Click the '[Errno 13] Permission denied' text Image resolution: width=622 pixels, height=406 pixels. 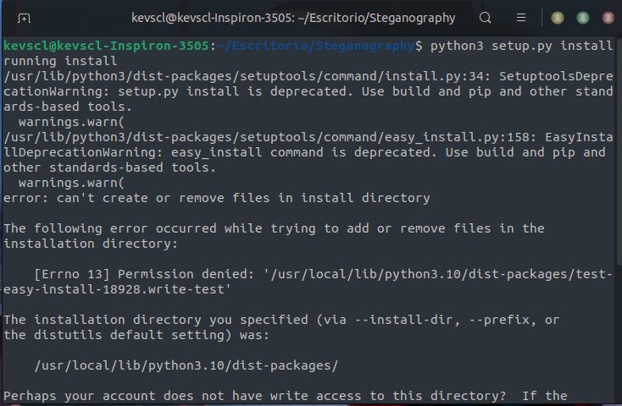pos(144,274)
